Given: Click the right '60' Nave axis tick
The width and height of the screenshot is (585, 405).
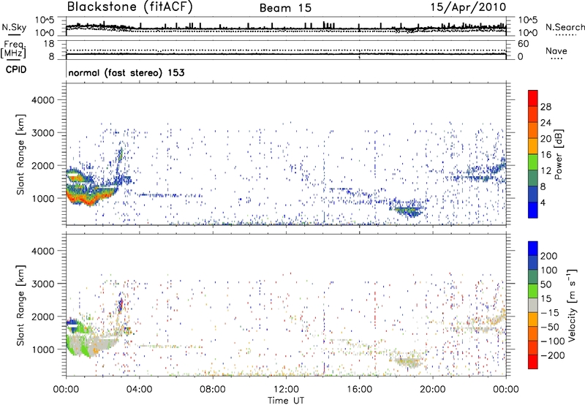Looking at the screenshot, I should [524, 44].
